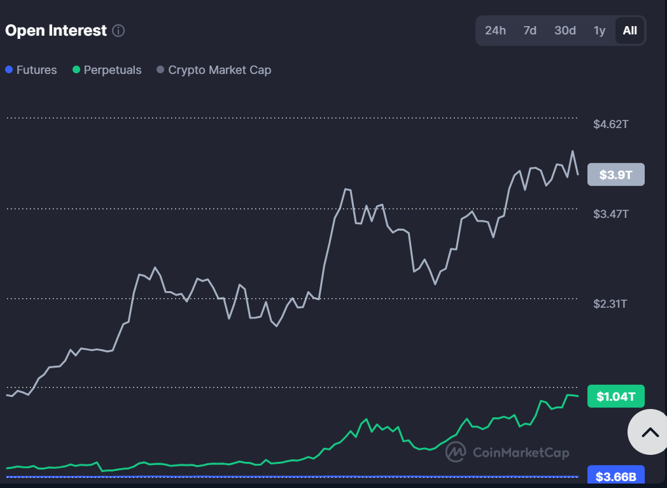The width and height of the screenshot is (667, 488).
Task: Hide the Perpetuals series via legend
Action: click(x=107, y=70)
